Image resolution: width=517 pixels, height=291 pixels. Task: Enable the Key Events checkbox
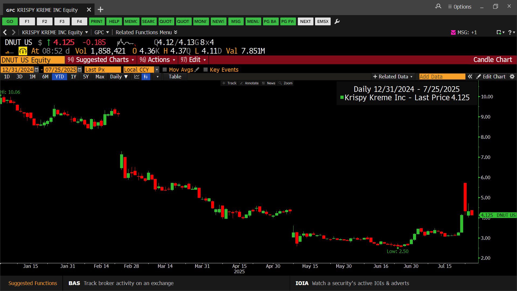(x=206, y=70)
